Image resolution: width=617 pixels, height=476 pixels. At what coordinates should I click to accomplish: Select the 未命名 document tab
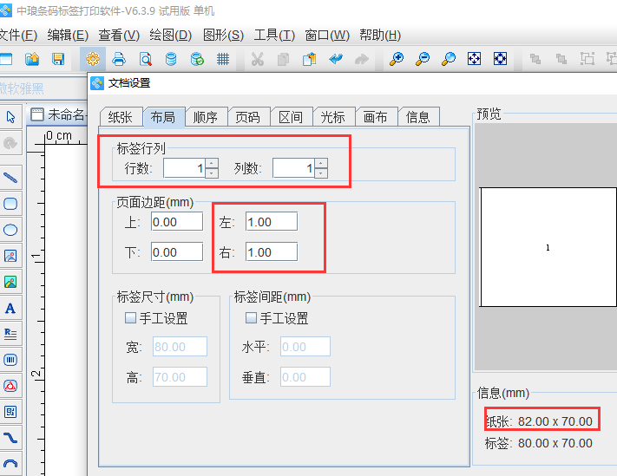pyautogui.click(x=58, y=114)
